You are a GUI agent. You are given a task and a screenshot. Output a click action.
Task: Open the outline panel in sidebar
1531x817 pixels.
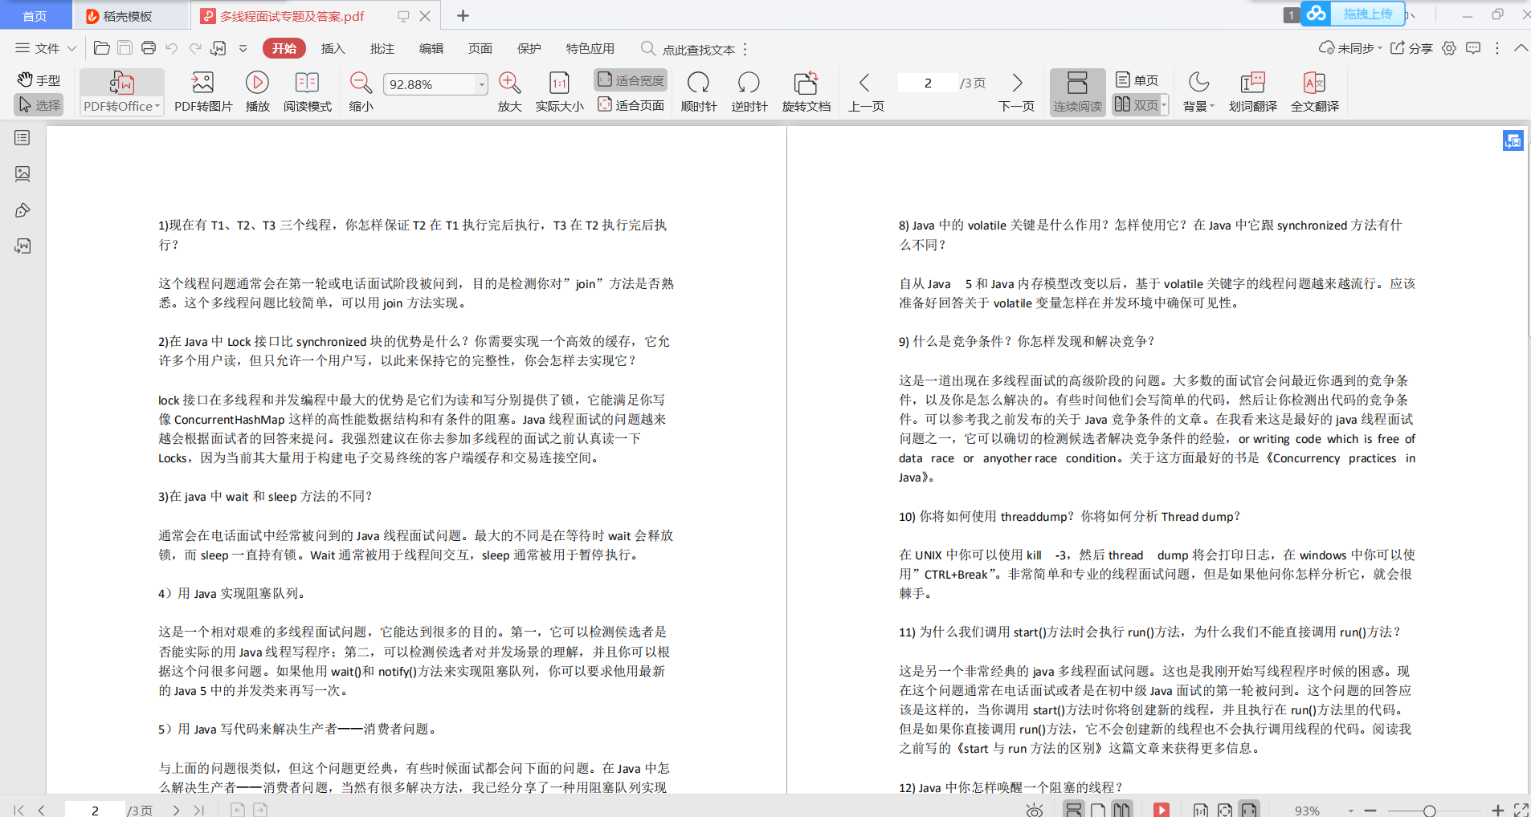click(x=22, y=138)
